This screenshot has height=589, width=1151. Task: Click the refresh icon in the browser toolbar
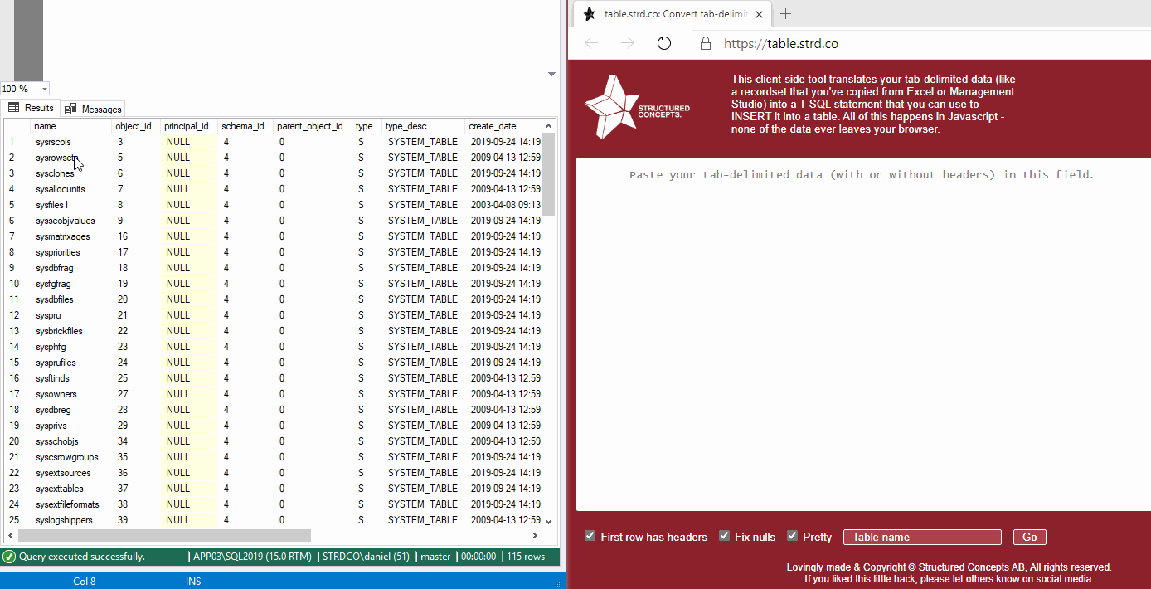pyautogui.click(x=664, y=42)
